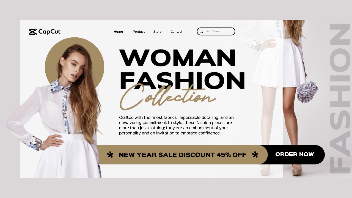Open the Store nav link
352x198 pixels.
[157, 32]
